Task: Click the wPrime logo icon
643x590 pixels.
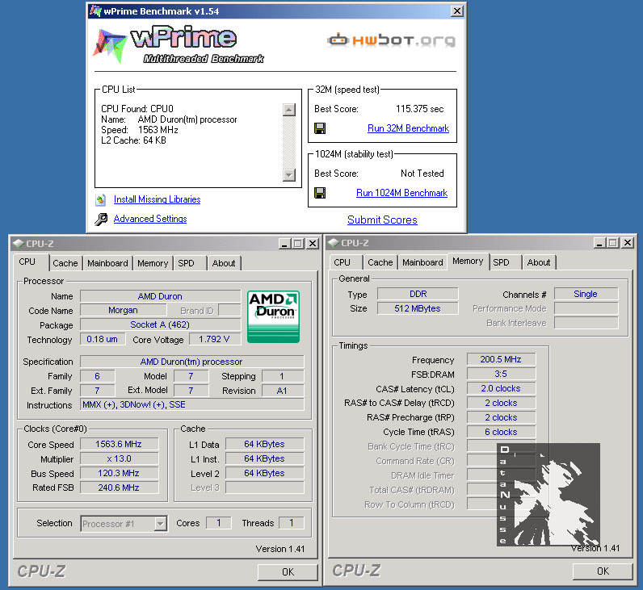Action: (110, 45)
